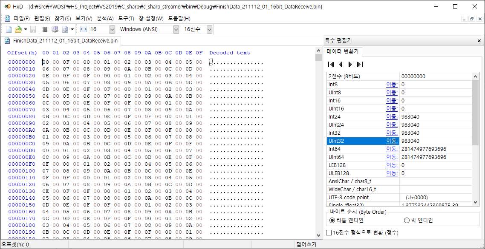Image resolution: width=485 pixels, height=249 pixels.
Task: Restore the inner document window
Action: (x=472, y=19)
